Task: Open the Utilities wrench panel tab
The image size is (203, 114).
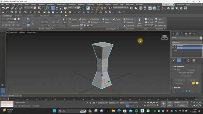Action: [x=194, y=34]
